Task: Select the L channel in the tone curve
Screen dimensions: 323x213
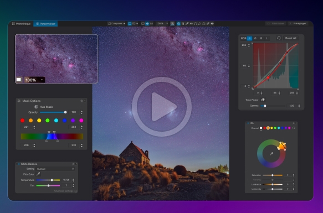Action: click(x=267, y=38)
